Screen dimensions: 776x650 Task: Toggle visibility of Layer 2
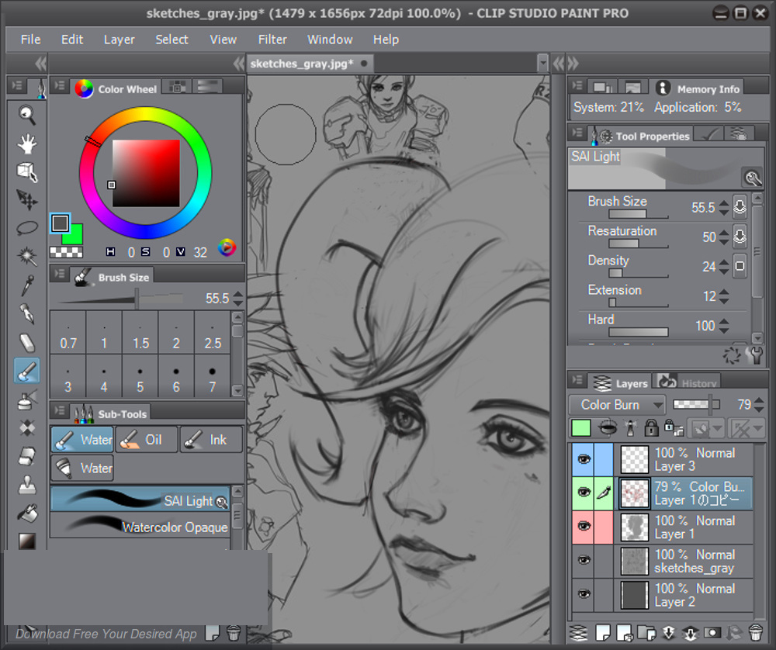pyautogui.click(x=584, y=594)
